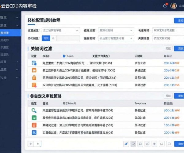This screenshot has height=153, width=184.
Task: Open the link 200-299 23F
Action: pyautogui.click(x=172, y=70)
